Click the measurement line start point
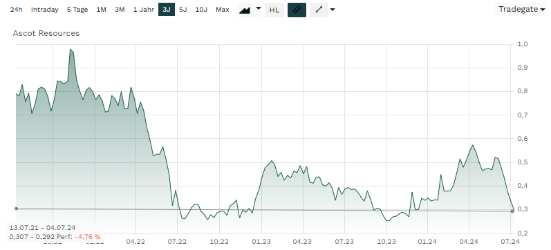 pos(16,209)
